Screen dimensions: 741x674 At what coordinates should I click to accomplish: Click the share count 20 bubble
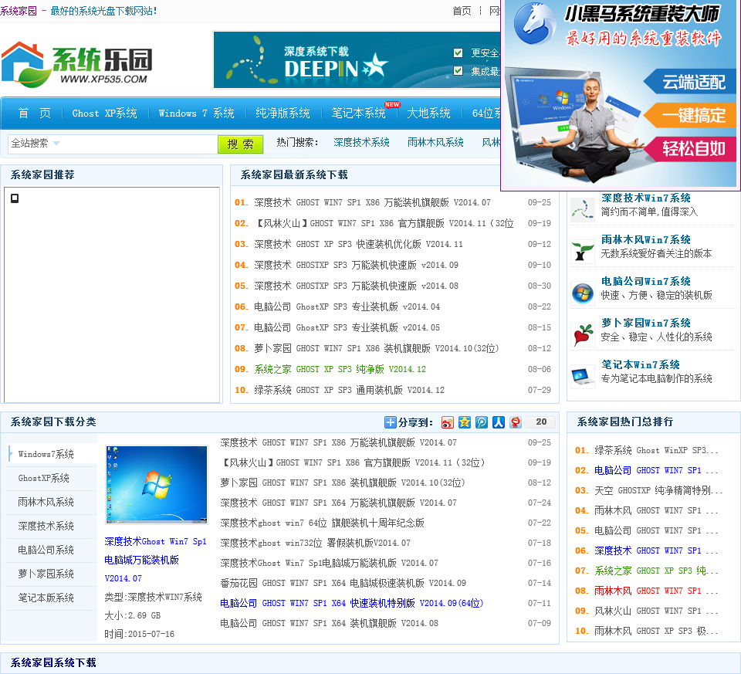click(x=541, y=422)
